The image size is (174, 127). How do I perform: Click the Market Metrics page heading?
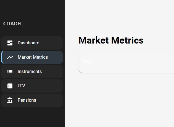[111, 40]
